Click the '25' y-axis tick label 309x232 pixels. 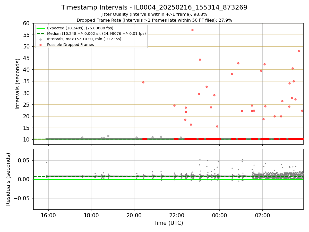pos(27,105)
